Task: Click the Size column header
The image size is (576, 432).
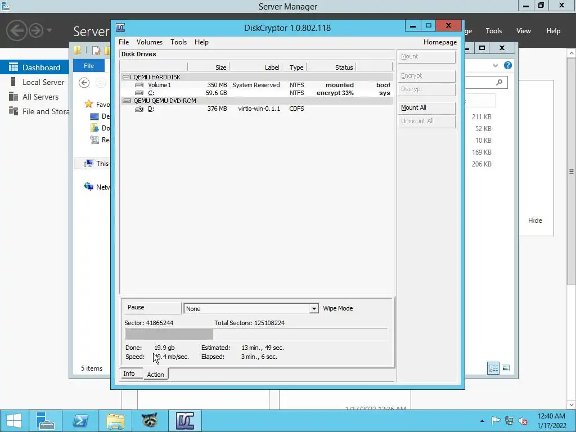Action: (x=209, y=67)
